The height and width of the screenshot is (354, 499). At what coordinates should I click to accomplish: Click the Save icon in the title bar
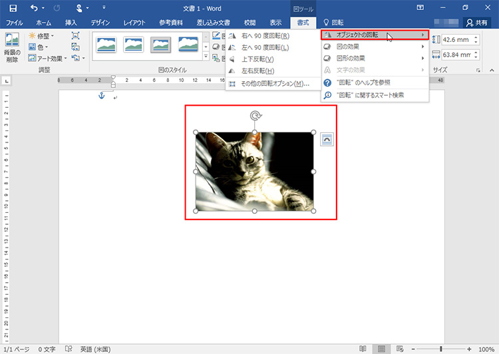coord(13,7)
